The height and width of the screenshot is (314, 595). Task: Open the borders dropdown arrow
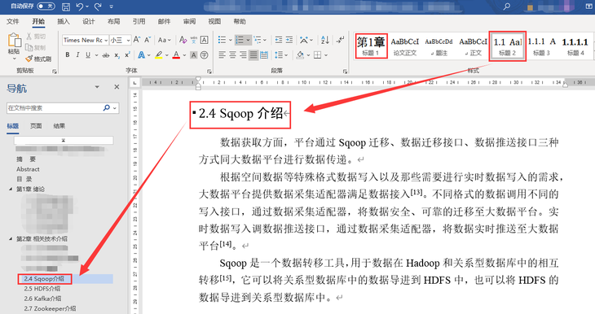point(326,55)
